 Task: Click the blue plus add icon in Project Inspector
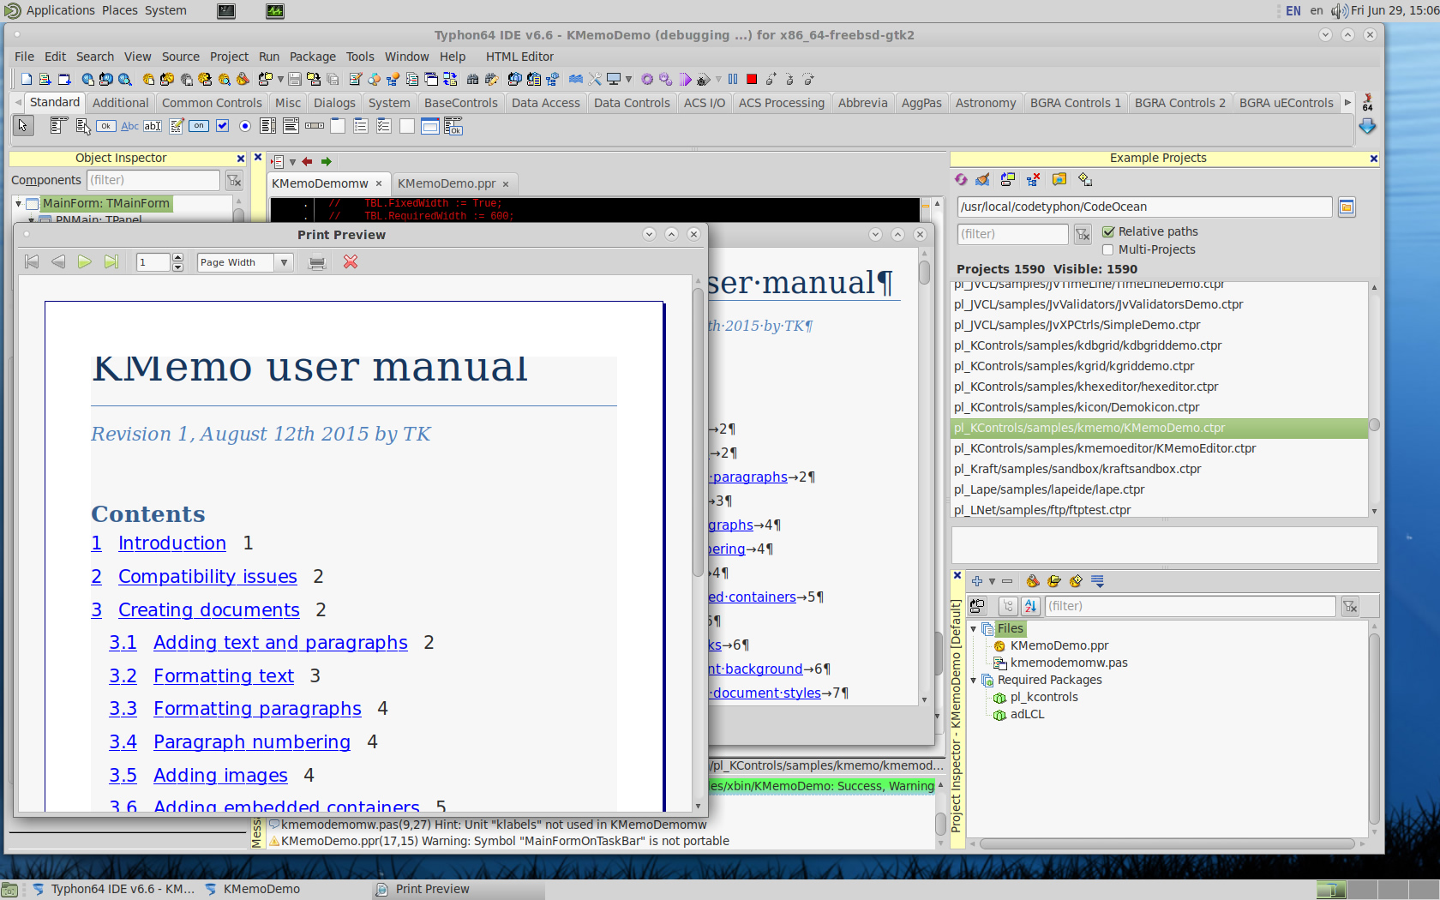[976, 581]
